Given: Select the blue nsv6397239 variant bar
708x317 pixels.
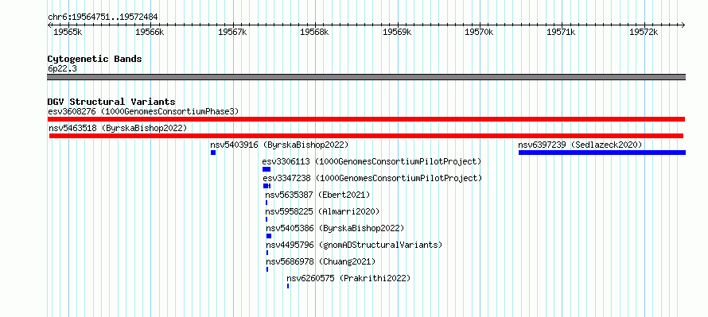Looking at the screenshot, I should [602, 153].
